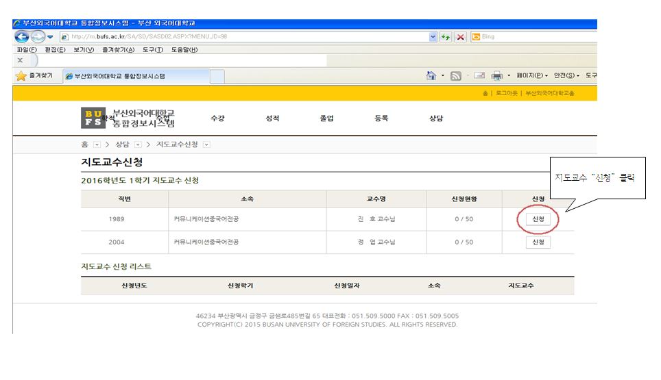Viewport: 661px width, 380px height.
Task: Open the address bar dropdown arrow
Action: pyautogui.click(x=433, y=36)
